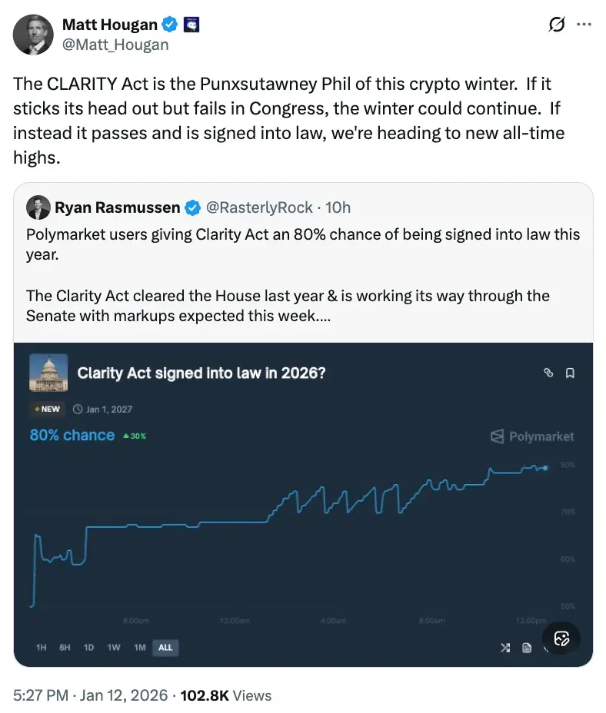Viewport: 606px width, 713px height.
Task: Select the compare markets shuffle icon below the chart
Action: pyautogui.click(x=505, y=648)
